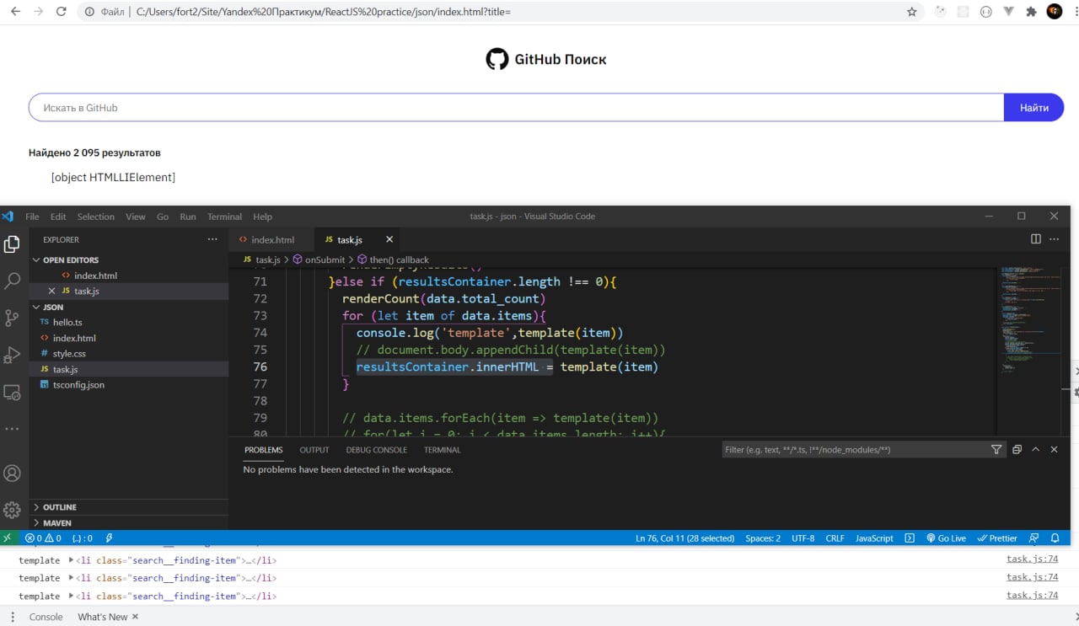Click the Vue devtools extension icon
Image resolution: width=1079 pixels, height=626 pixels.
[1008, 12]
